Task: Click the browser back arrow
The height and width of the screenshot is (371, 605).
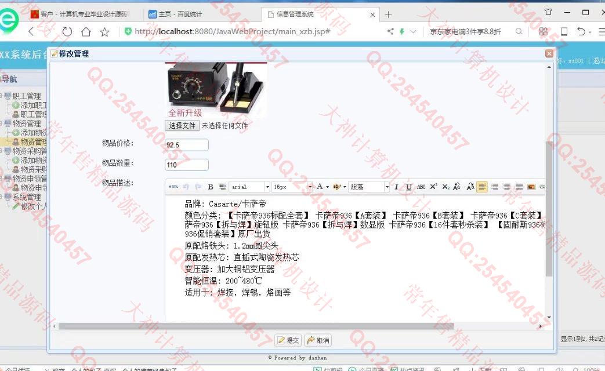Action: pos(31,32)
